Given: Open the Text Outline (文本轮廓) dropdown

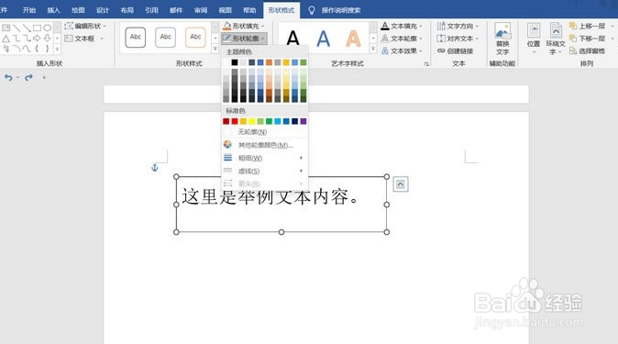Looking at the screenshot, I should point(402,39).
